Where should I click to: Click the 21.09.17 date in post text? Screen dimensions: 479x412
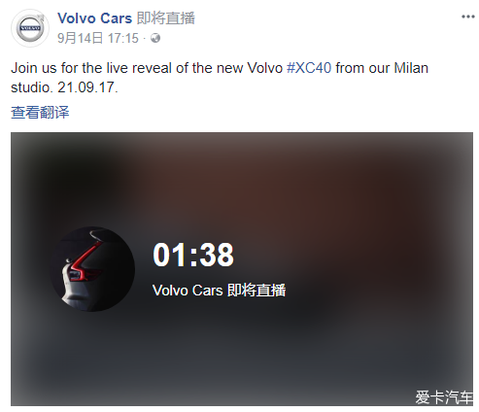point(87,87)
